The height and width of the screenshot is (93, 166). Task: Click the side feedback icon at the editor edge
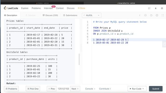tap(164, 44)
